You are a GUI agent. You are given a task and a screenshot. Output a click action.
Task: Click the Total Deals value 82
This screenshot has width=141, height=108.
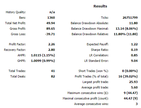click(53, 76)
